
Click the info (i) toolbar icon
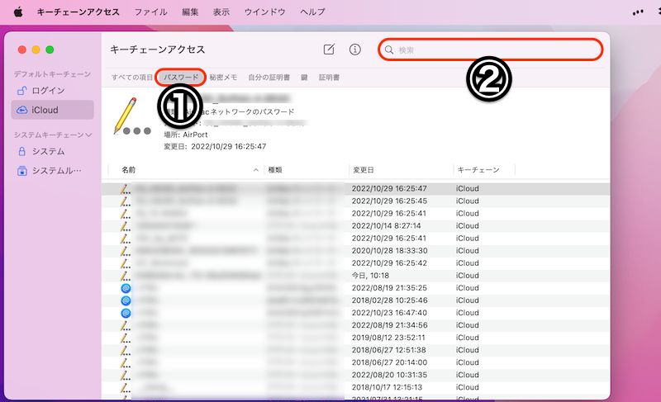tap(355, 50)
